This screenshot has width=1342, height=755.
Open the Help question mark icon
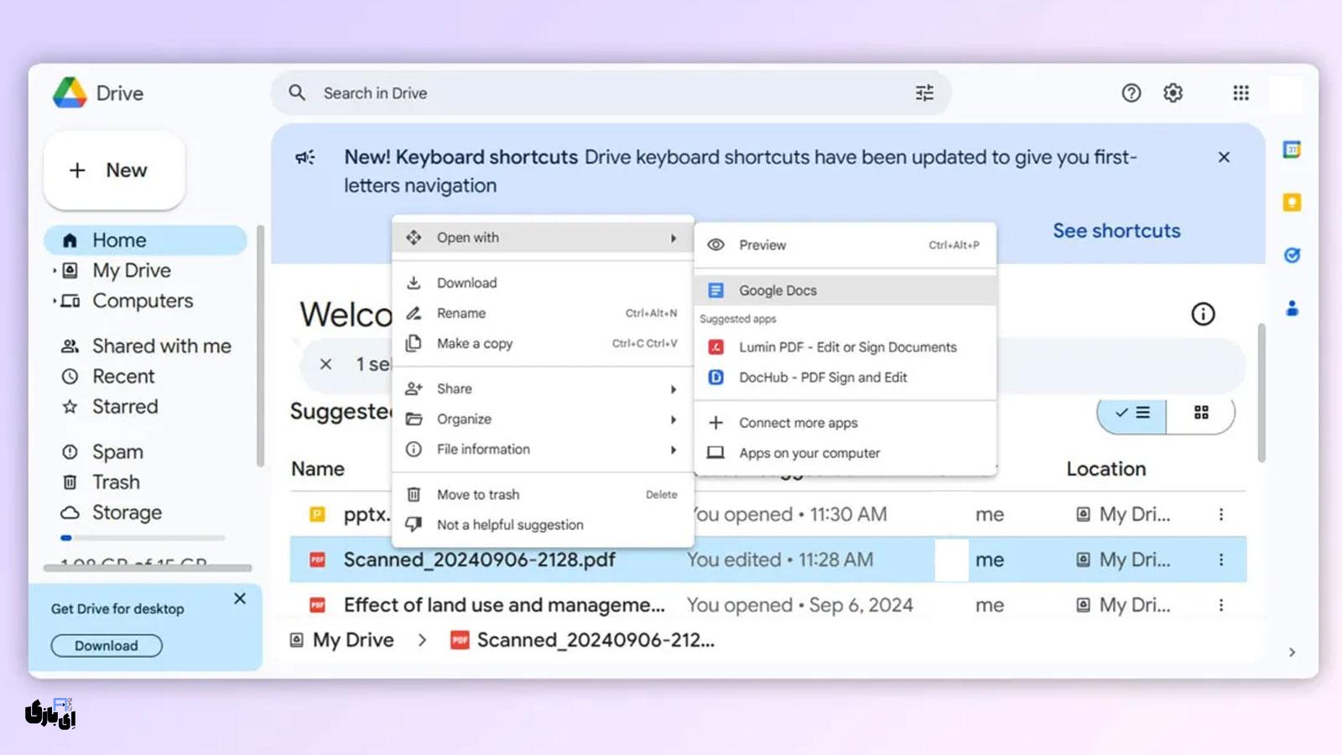point(1131,93)
